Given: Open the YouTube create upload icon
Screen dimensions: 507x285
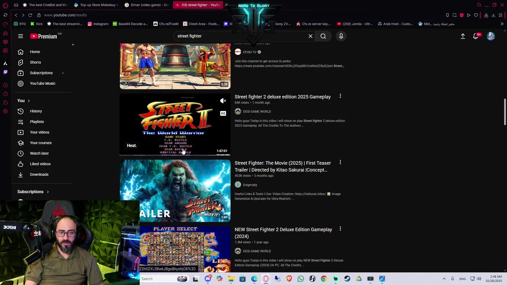Looking at the screenshot, I should point(463,36).
